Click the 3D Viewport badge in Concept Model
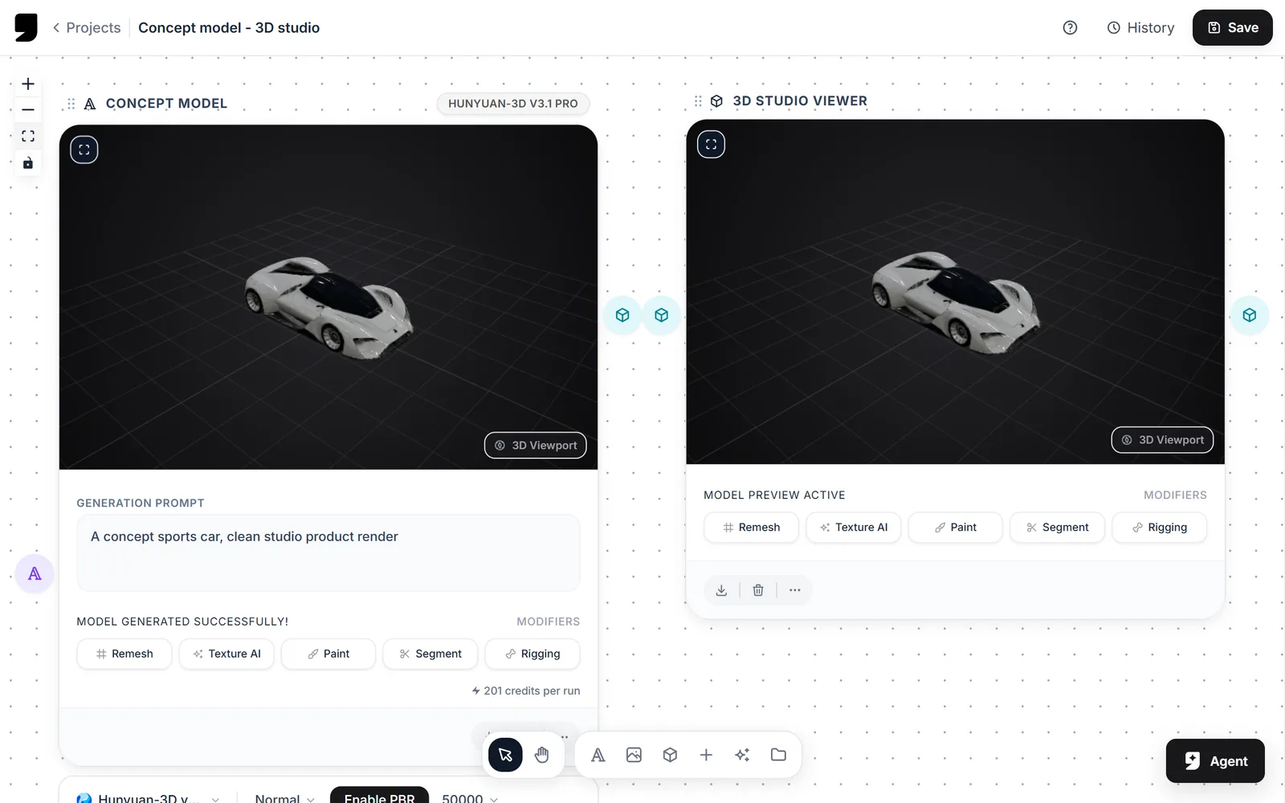The height and width of the screenshot is (803, 1285). 536,446
